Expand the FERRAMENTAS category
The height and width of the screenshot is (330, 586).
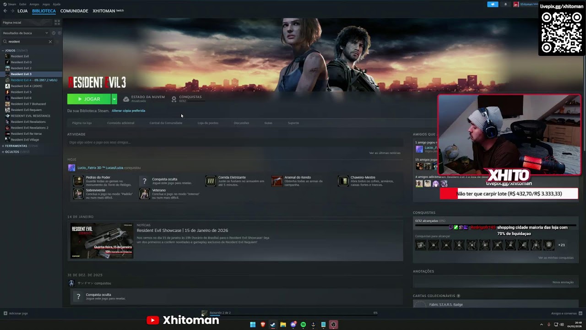click(x=3, y=146)
